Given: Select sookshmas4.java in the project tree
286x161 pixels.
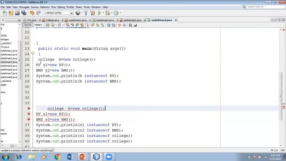Looking at the screenshot, I should click(9, 62).
